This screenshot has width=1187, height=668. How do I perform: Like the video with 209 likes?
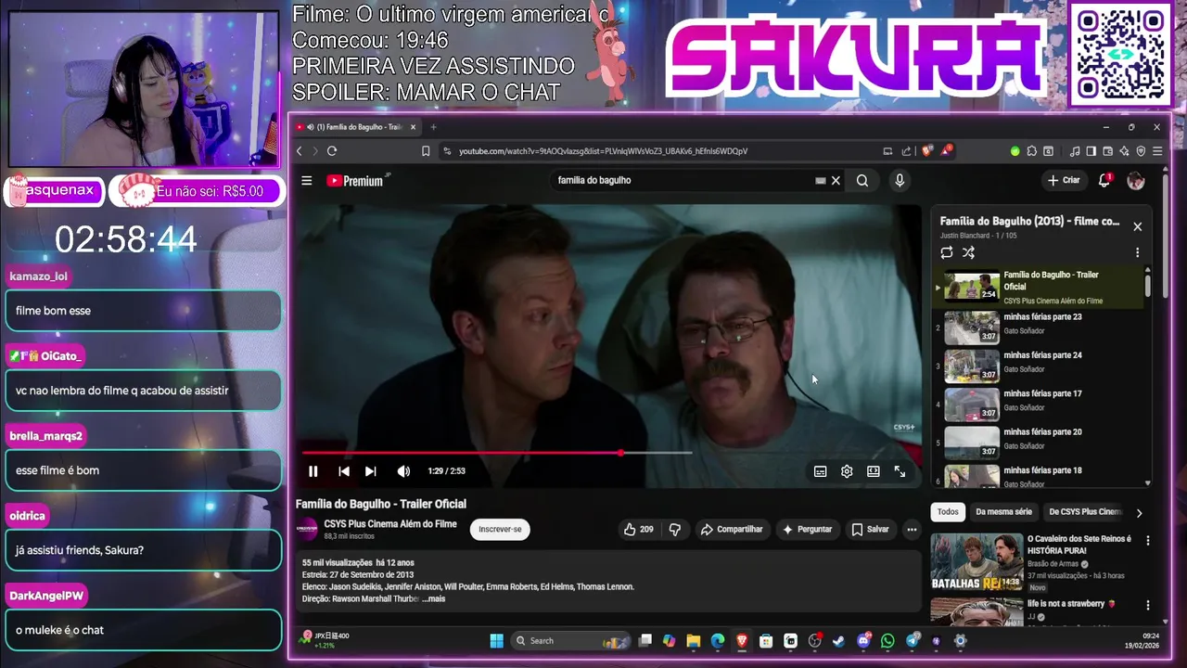coord(638,529)
